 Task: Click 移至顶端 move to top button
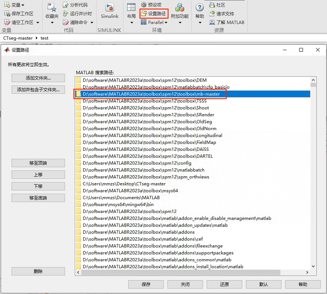38,163
